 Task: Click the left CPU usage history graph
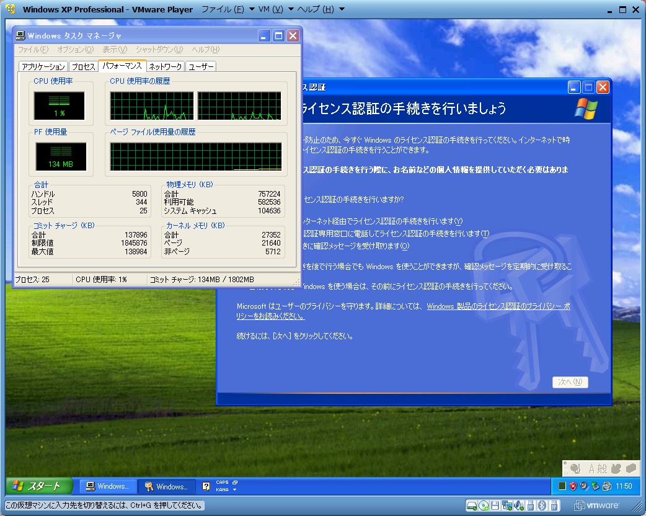click(x=152, y=106)
